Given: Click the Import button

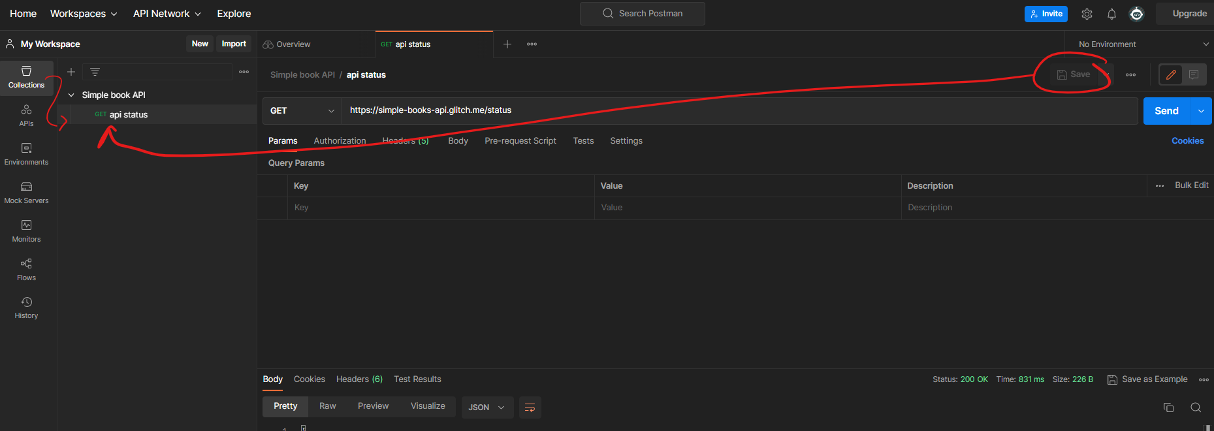Looking at the screenshot, I should tap(234, 44).
